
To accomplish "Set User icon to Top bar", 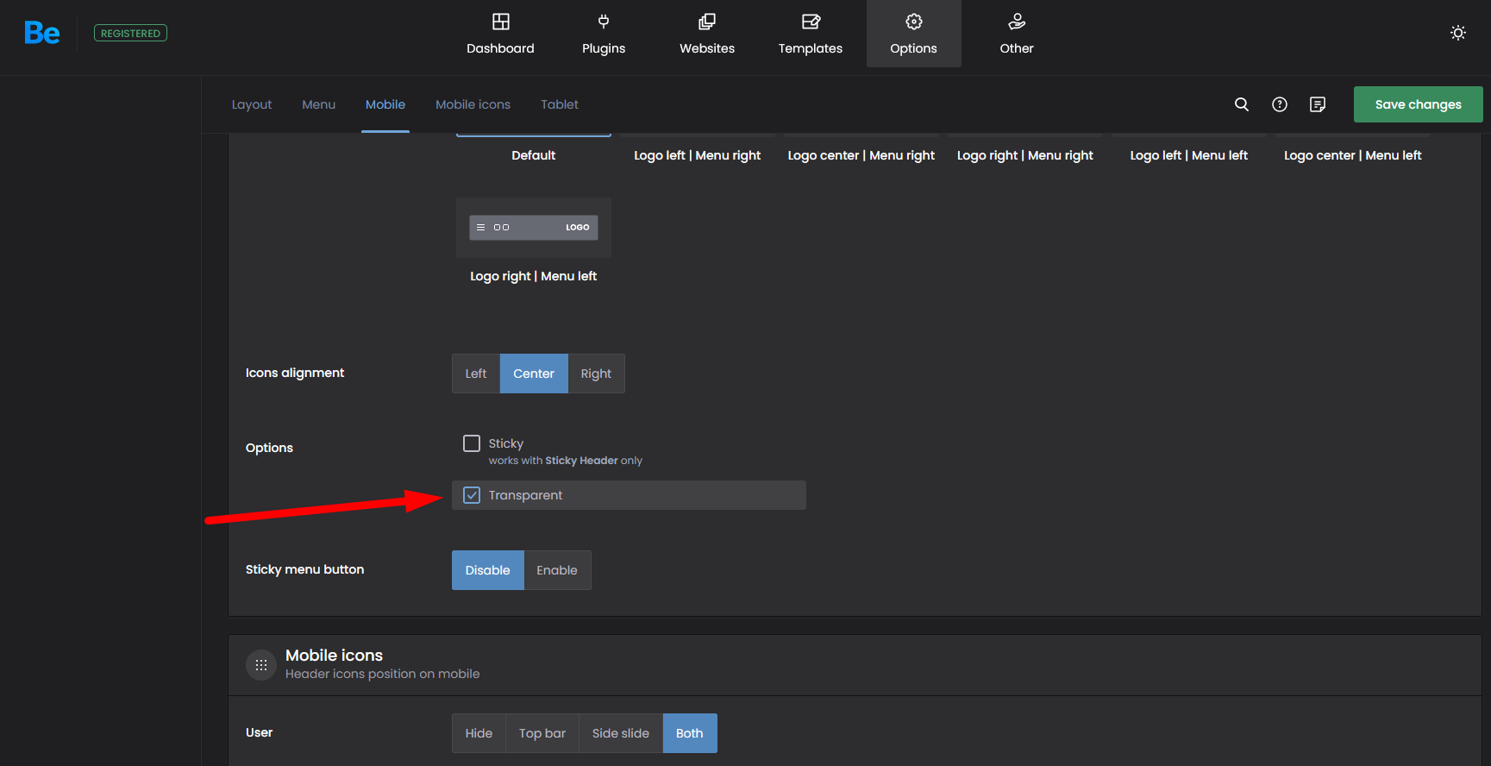I will [x=542, y=733].
